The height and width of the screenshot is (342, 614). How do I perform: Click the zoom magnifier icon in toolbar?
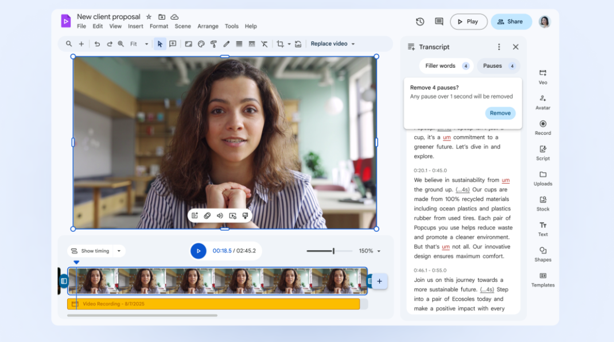(121, 44)
